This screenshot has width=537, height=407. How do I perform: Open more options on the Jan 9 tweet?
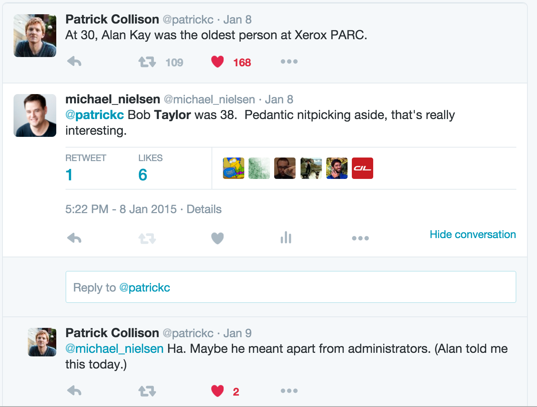click(289, 391)
